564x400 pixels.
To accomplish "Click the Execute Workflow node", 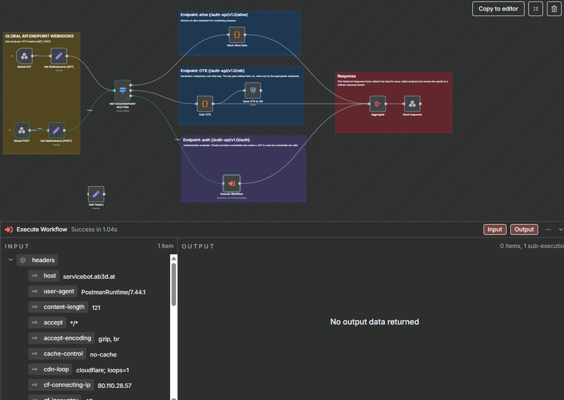I will [x=231, y=184].
